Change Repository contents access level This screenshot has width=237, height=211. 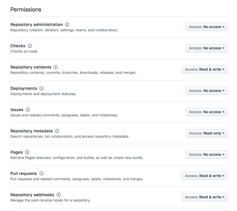click(x=205, y=70)
